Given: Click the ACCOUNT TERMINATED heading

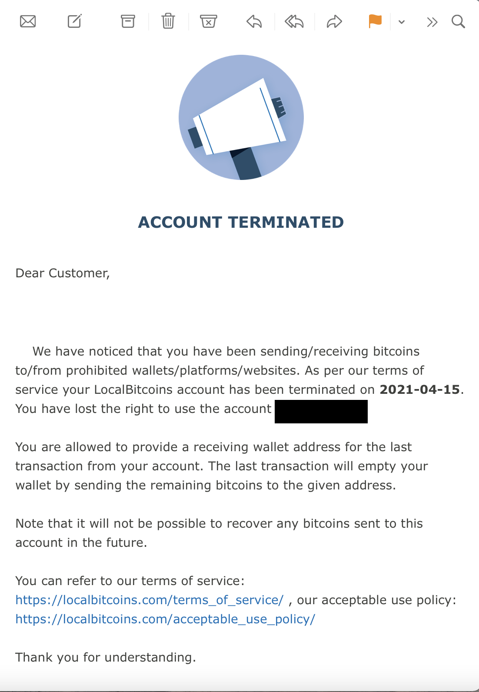Looking at the screenshot, I should [241, 222].
